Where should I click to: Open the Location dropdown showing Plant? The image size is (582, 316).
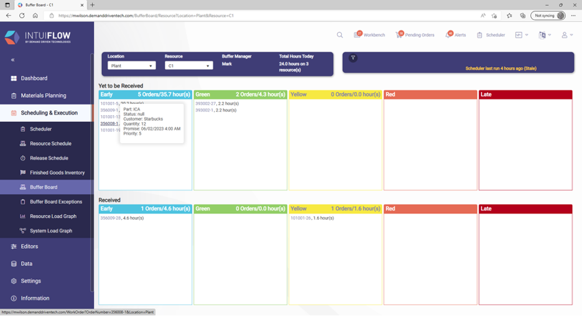(x=131, y=66)
